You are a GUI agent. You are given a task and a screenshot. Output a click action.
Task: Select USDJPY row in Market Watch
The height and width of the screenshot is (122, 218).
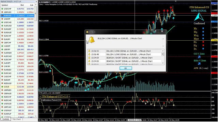coord(17,19)
